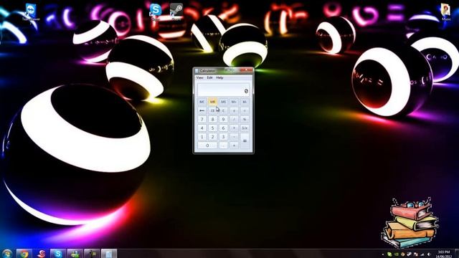Image resolution: width=459 pixels, height=258 pixels.
Task: Open the Skype shortcut on the desktop
Action: pyautogui.click(x=156, y=11)
